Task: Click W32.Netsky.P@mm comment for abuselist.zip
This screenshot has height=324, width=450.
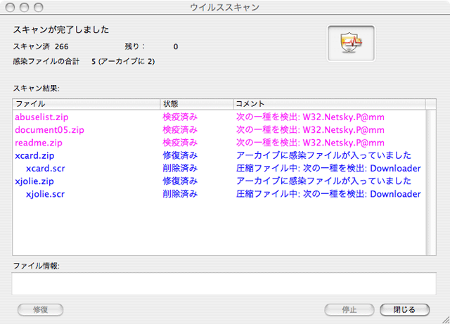Action: pyautogui.click(x=310, y=117)
